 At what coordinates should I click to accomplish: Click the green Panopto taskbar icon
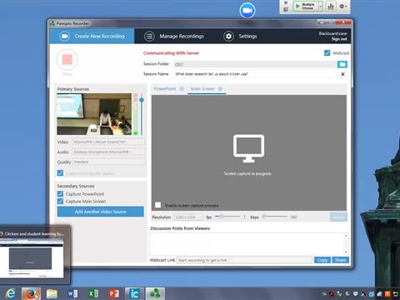click(155, 293)
